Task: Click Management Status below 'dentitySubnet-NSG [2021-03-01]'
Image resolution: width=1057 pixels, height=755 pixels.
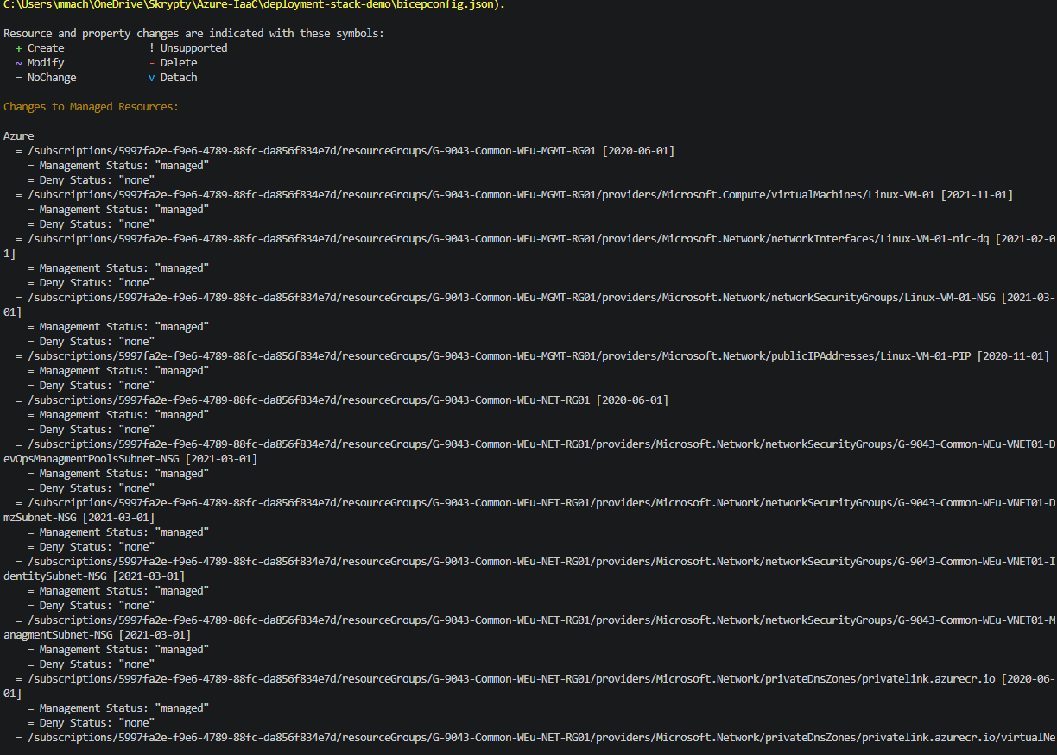Action: pyautogui.click(x=118, y=591)
